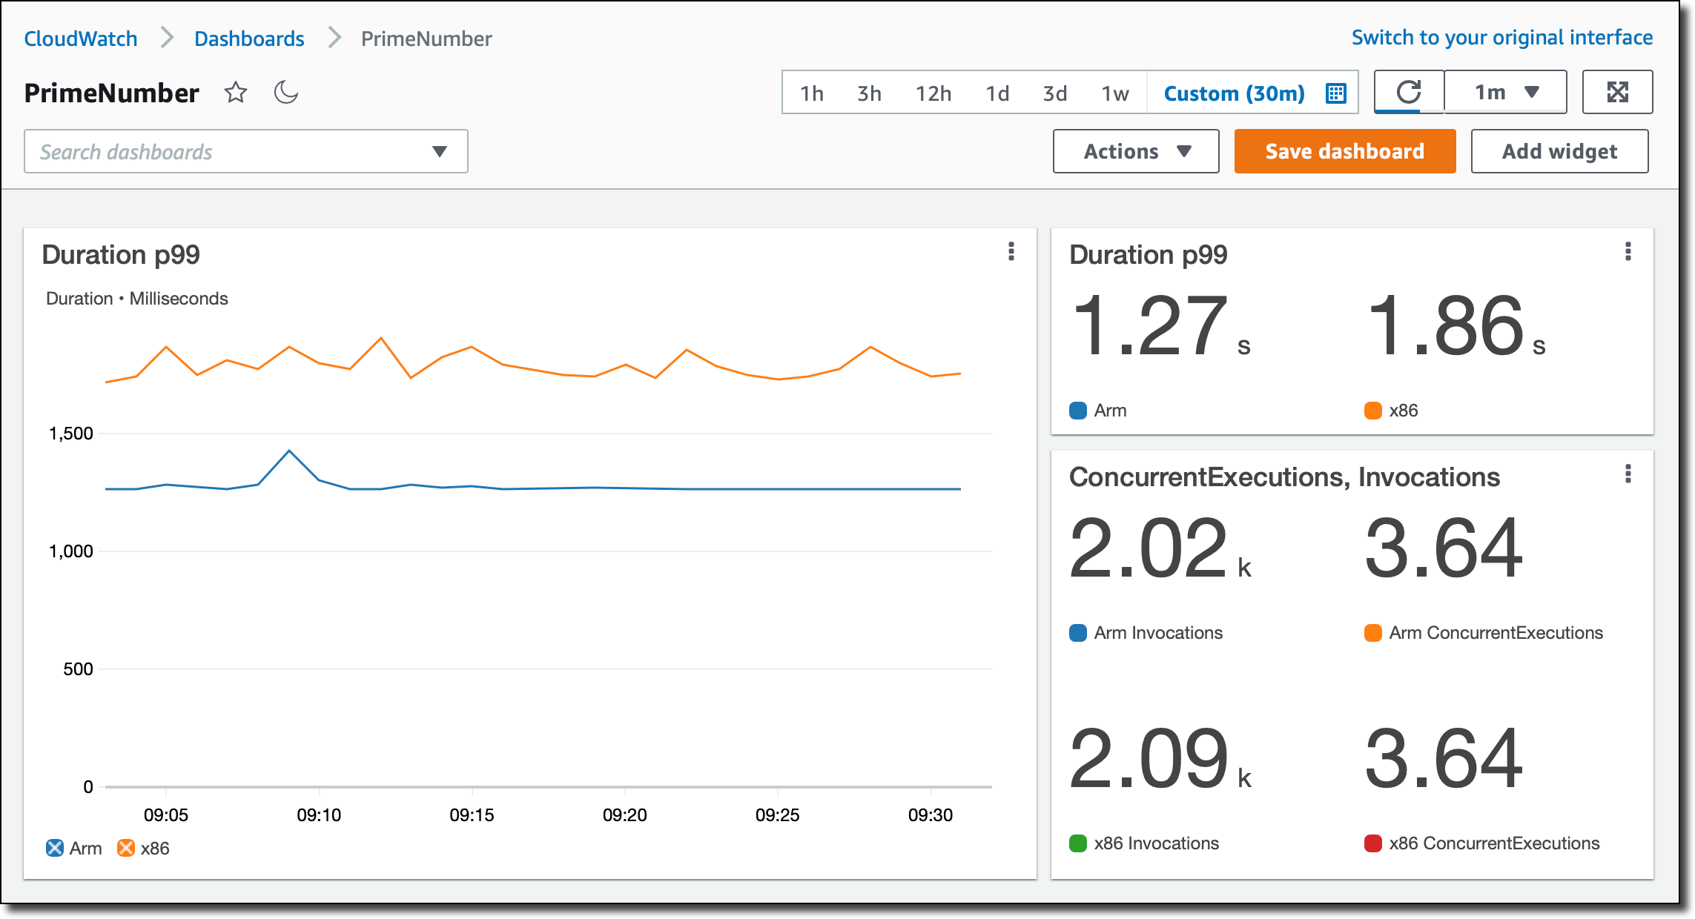Open options menu of Duration p99 line chart
Viewport: 1695px width, 919px height.
(x=1011, y=252)
